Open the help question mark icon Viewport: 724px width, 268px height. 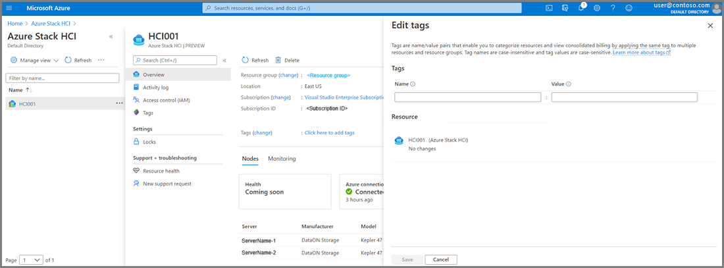(613, 8)
